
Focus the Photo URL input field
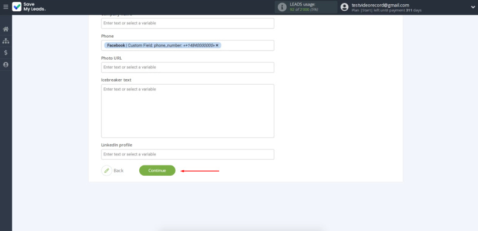coord(188,67)
